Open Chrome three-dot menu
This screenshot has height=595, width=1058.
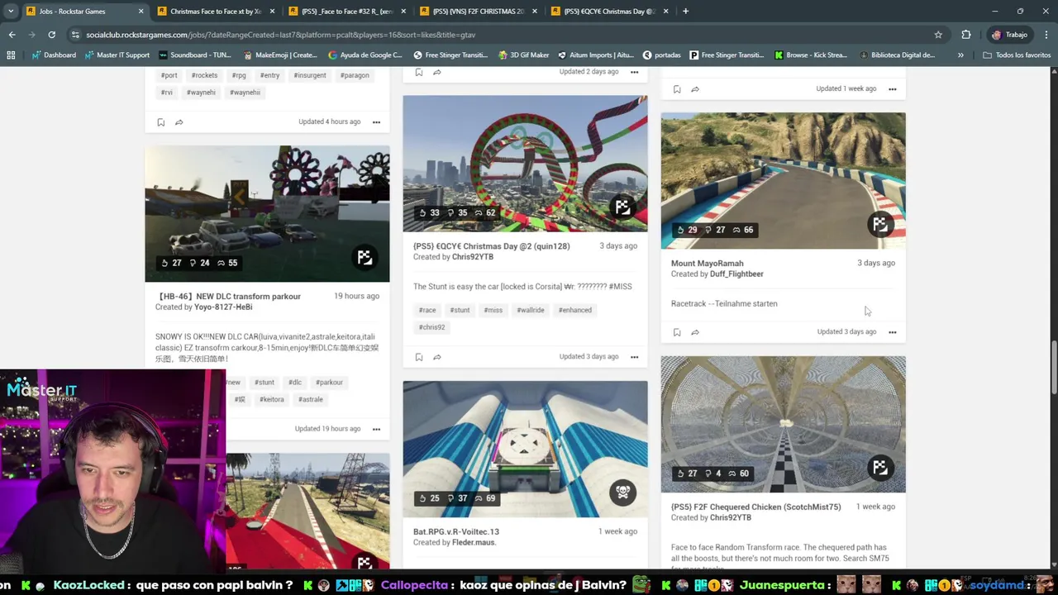pyautogui.click(x=1046, y=35)
